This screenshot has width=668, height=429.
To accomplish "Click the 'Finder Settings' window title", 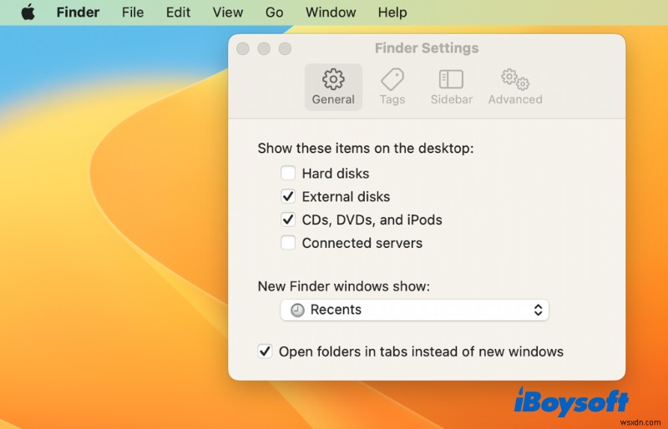I will [x=427, y=48].
